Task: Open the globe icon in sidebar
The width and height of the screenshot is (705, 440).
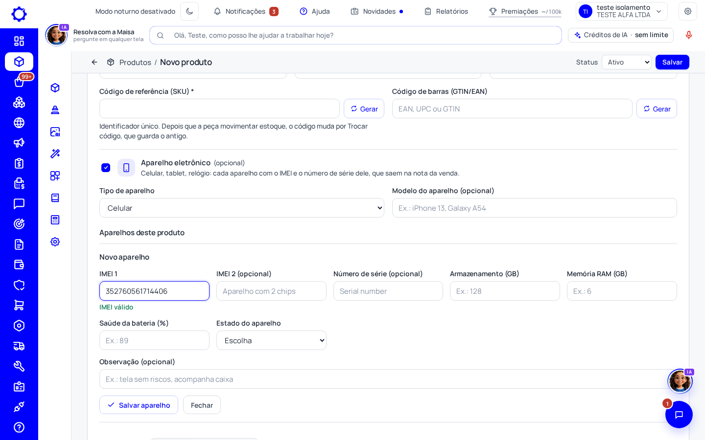Action: click(19, 123)
